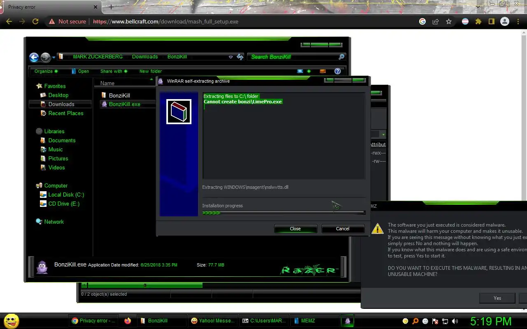Image resolution: width=527 pixels, height=329 pixels.
Task: Select the BonziKill folder in file list
Action: (116, 95)
